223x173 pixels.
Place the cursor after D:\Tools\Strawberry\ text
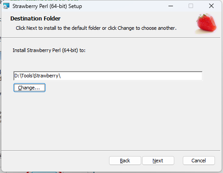click(61, 76)
